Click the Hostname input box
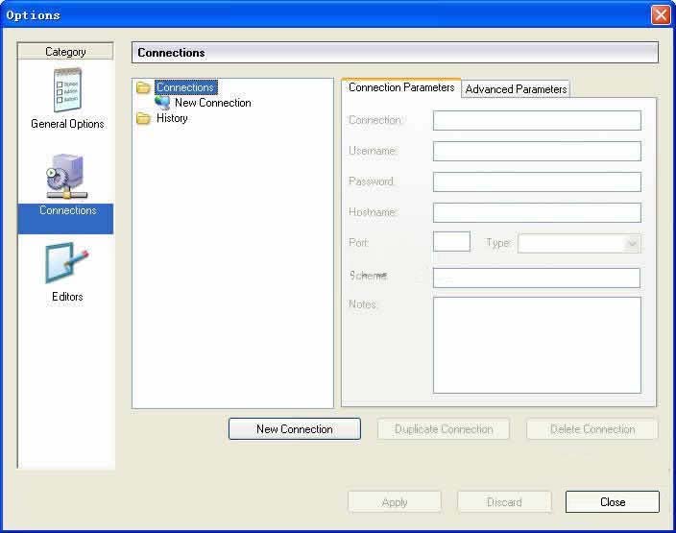Screen dimensions: 676x533 (x=537, y=212)
